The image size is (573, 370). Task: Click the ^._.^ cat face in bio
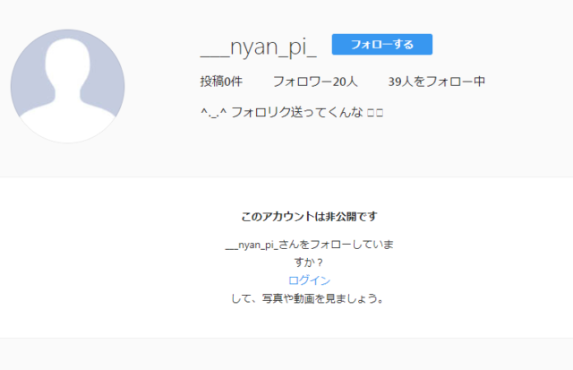point(213,114)
